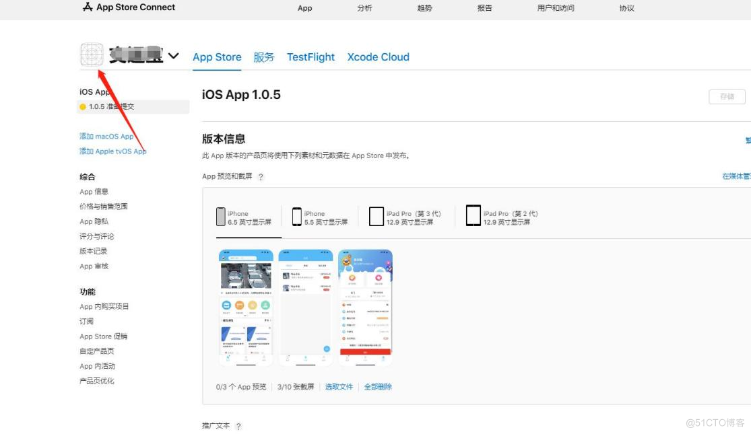Open 用户和访问 in top navigation
This screenshot has height=434, width=751.
tap(556, 8)
